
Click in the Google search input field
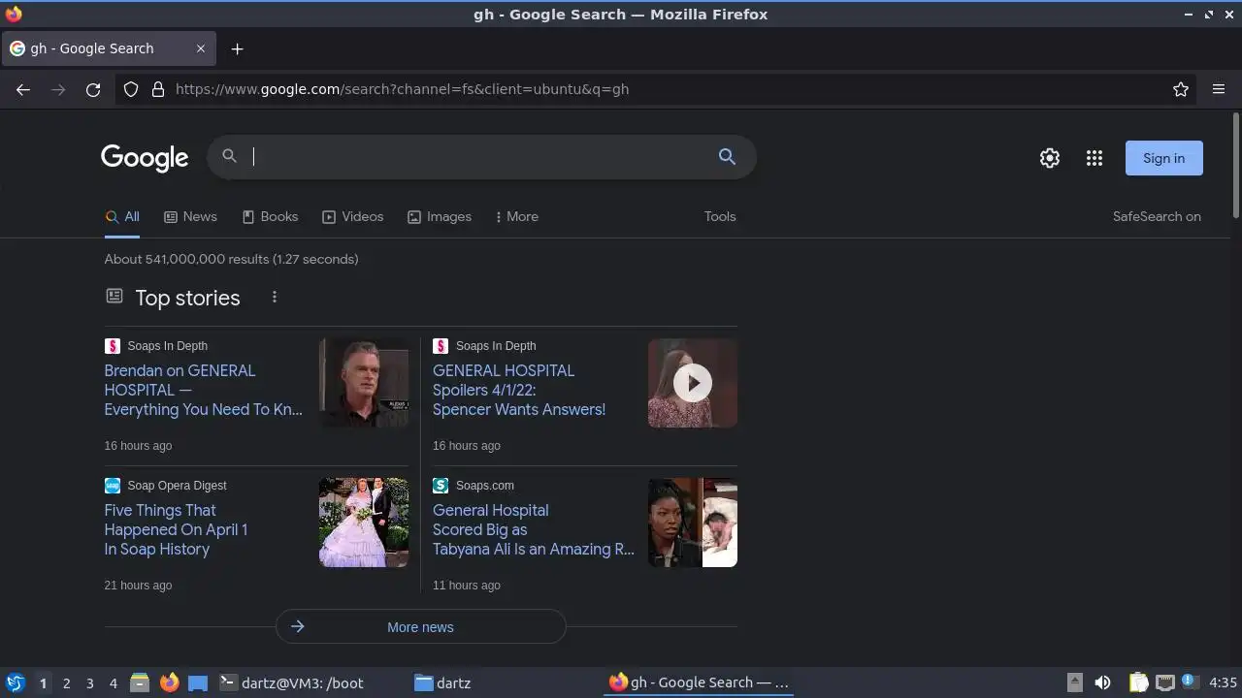click(480, 156)
